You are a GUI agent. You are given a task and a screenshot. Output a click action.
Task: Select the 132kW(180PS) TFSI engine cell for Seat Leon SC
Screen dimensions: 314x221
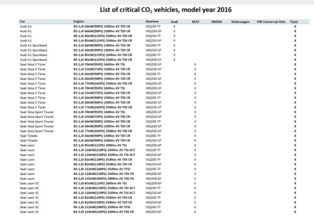[x=102, y=207]
